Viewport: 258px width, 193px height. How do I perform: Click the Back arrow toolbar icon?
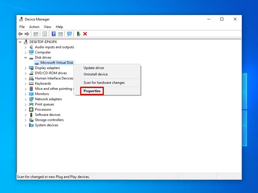(20, 34)
